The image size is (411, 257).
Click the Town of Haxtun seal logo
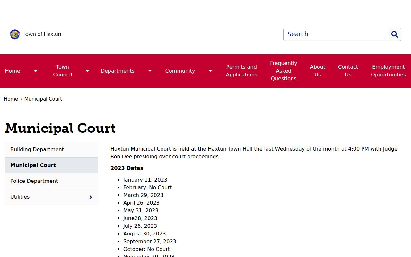[x=15, y=34]
